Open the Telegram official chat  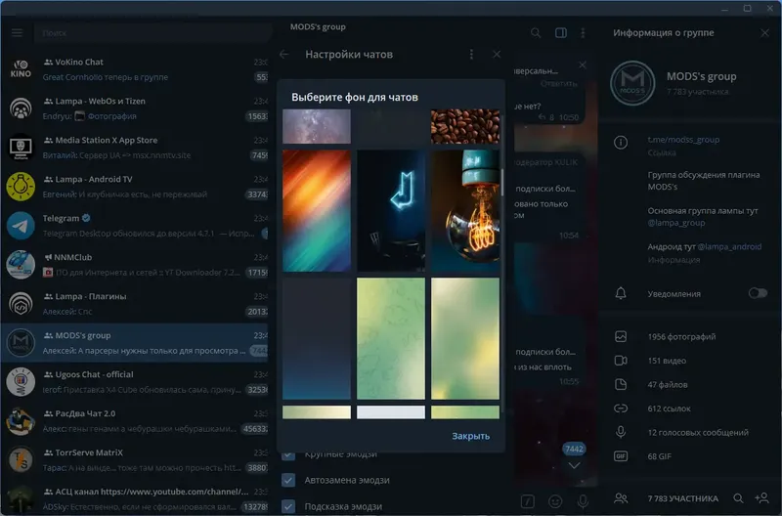click(x=135, y=226)
